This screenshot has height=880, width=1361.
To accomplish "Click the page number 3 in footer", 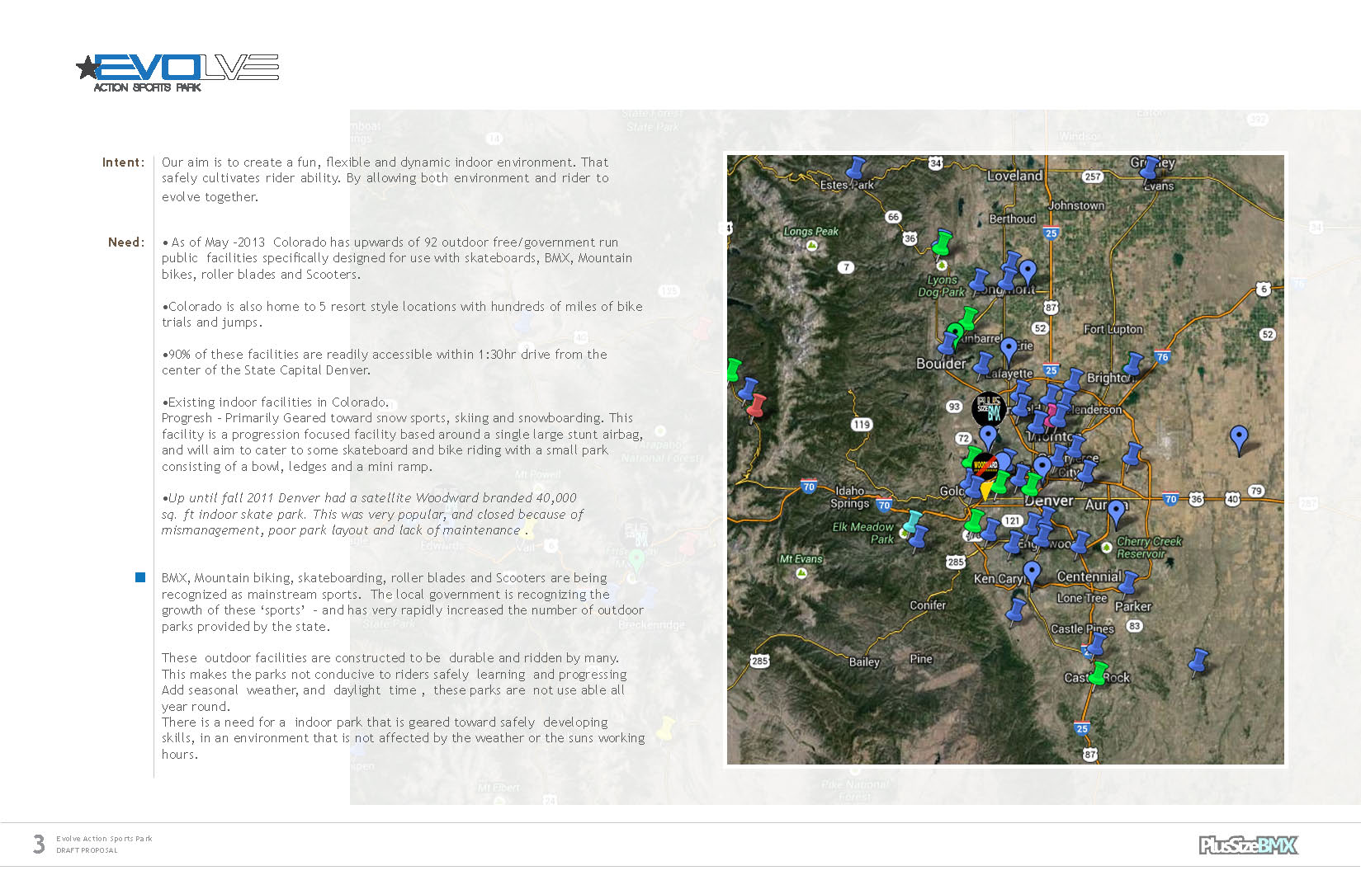I will (39, 844).
